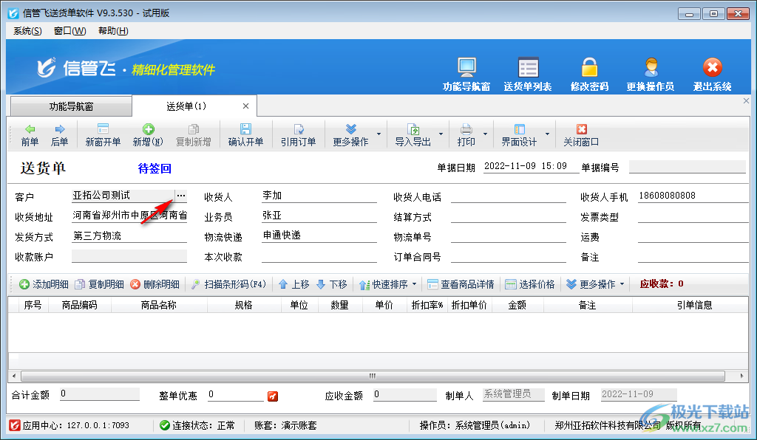Click 确认开单 save icon
The width and height of the screenshot is (757, 440).
click(245, 135)
